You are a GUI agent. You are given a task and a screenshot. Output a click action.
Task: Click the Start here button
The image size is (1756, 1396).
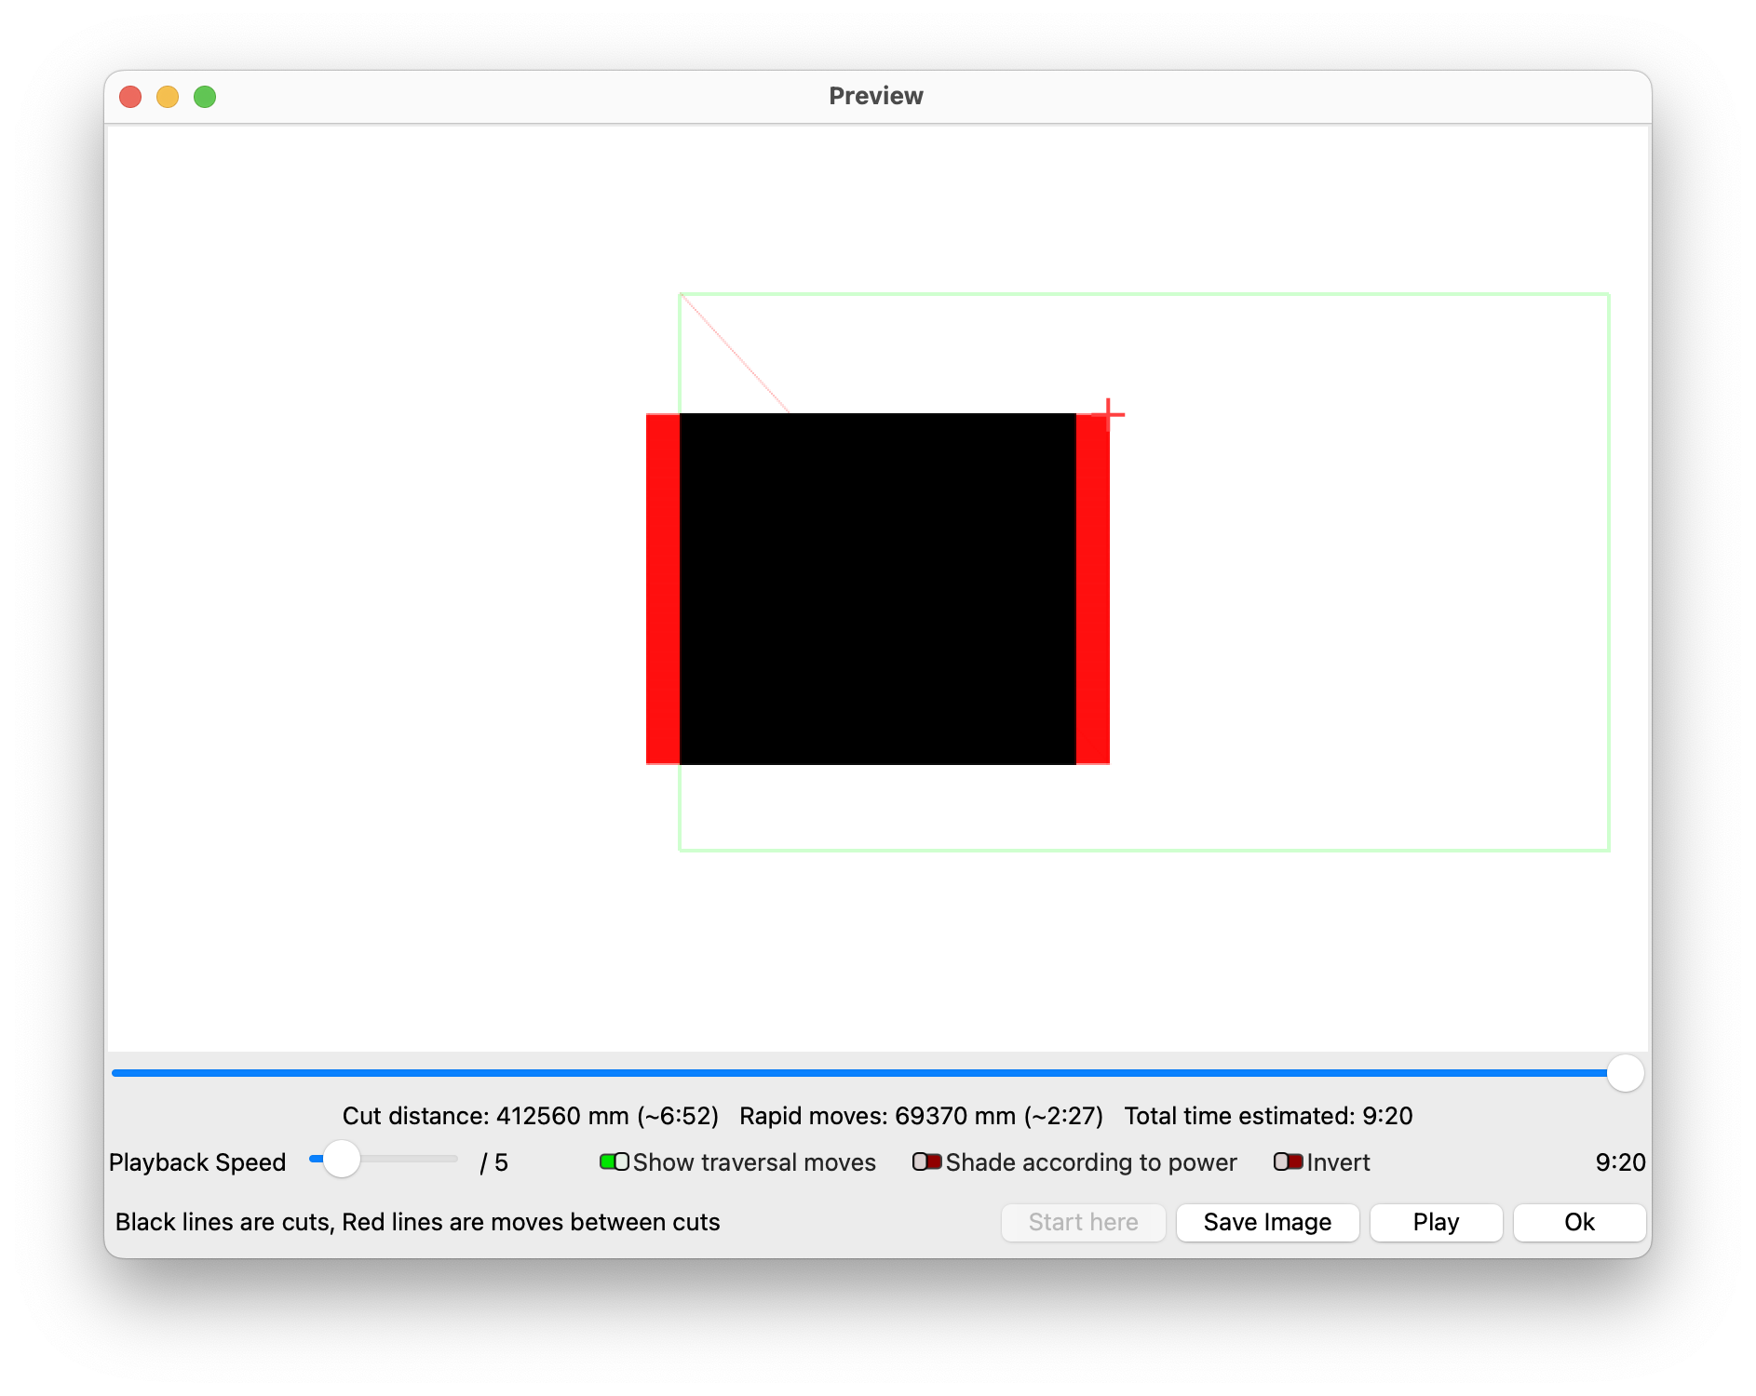(1083, 1222)
